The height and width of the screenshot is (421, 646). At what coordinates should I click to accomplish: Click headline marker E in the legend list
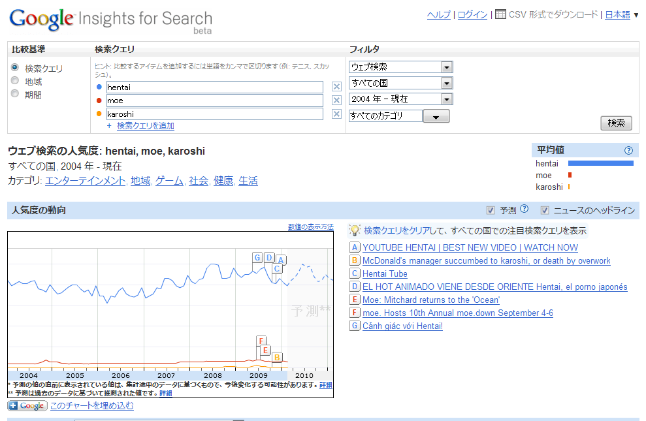pyautogui.click(x=354, y=300)
